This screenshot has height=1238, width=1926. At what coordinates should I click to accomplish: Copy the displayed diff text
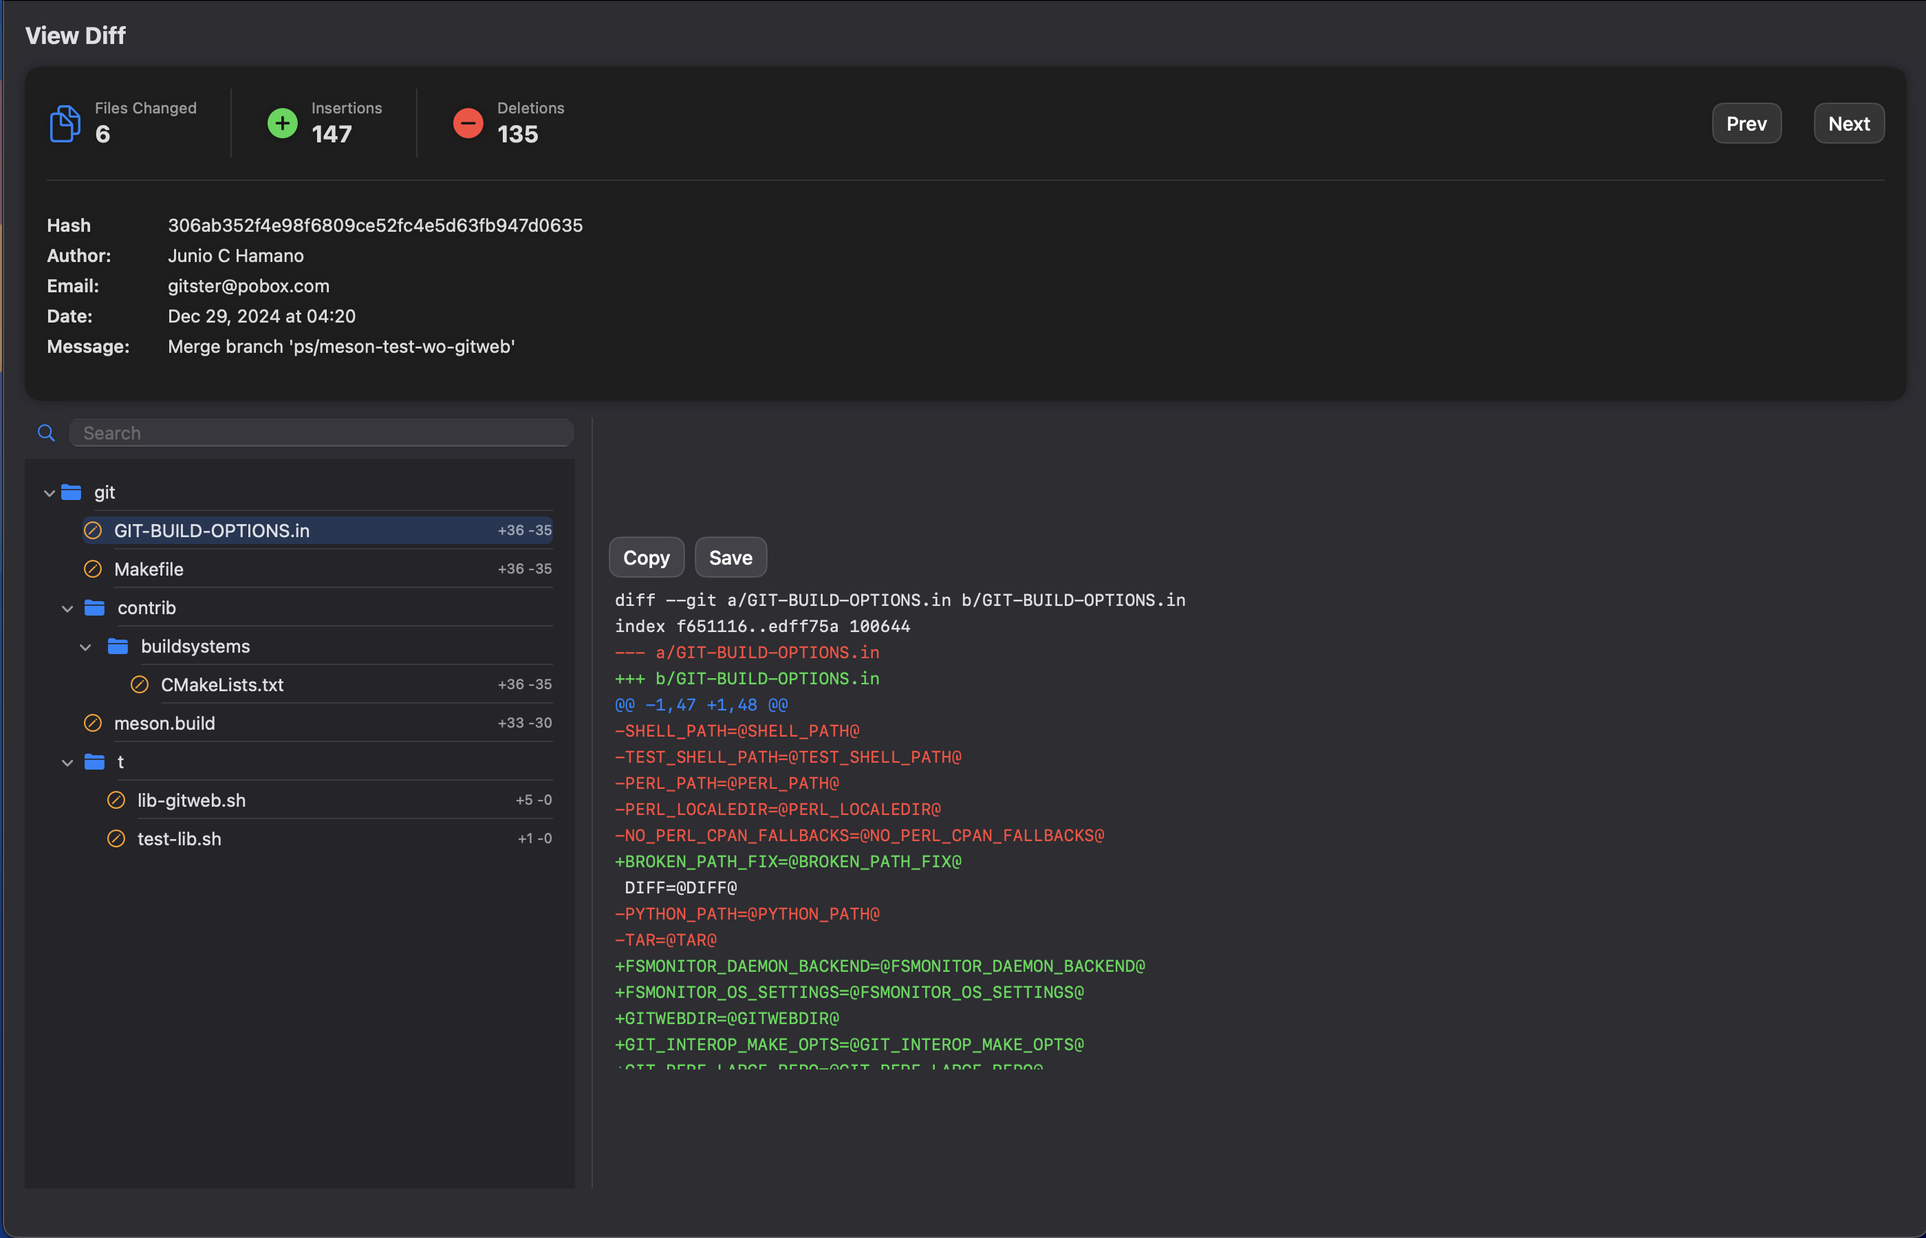(647, 556)
